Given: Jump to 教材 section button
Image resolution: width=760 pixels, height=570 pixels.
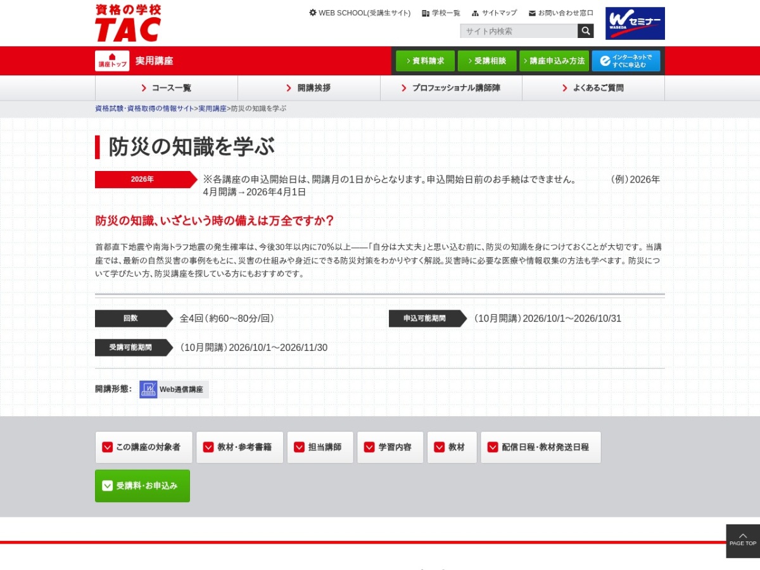Looking at the screenshot, I should click(x=452, y=447).
